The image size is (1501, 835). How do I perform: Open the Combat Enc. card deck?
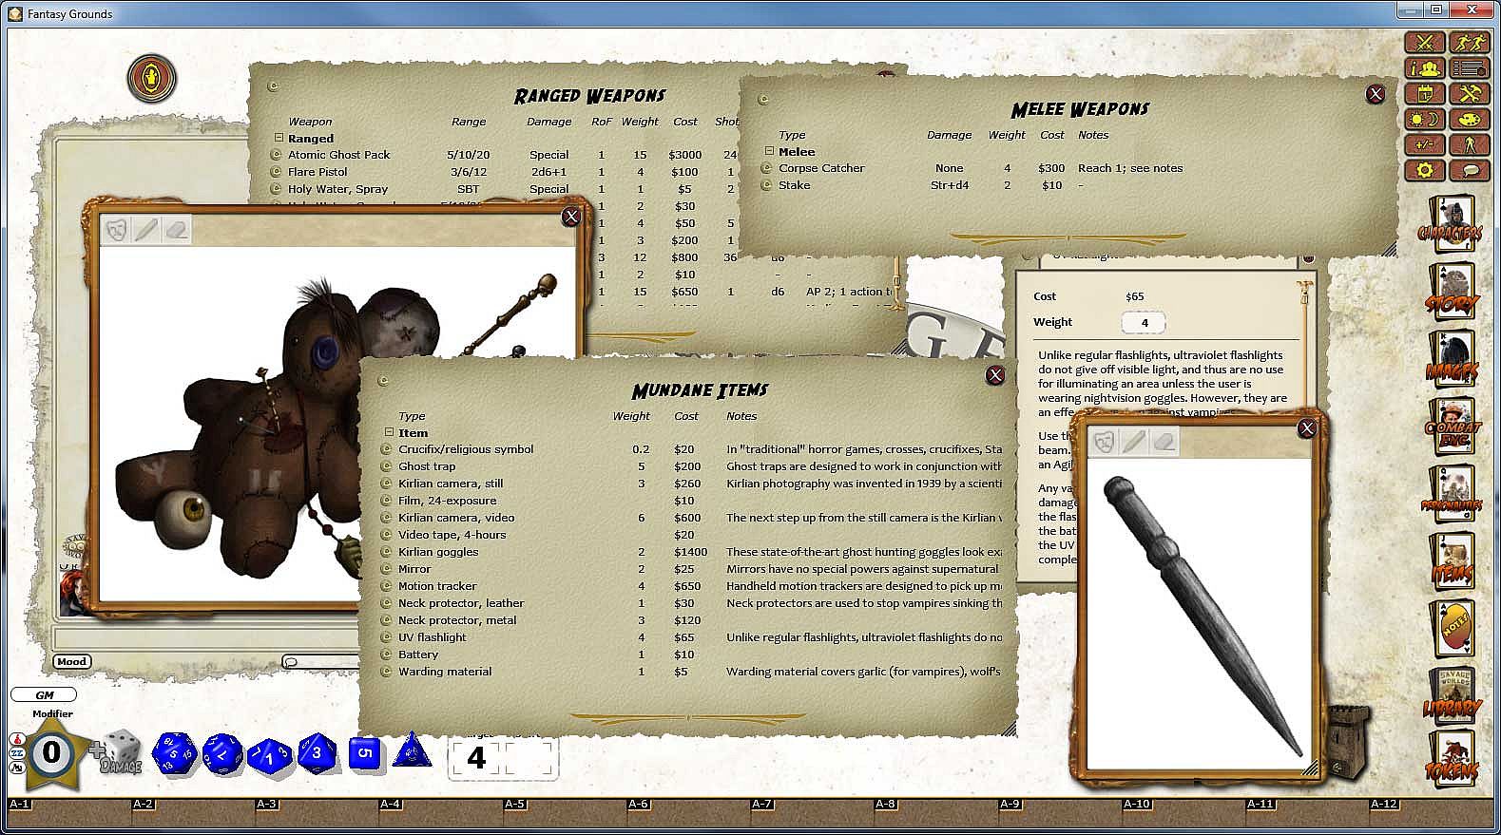click(1451, 427)
